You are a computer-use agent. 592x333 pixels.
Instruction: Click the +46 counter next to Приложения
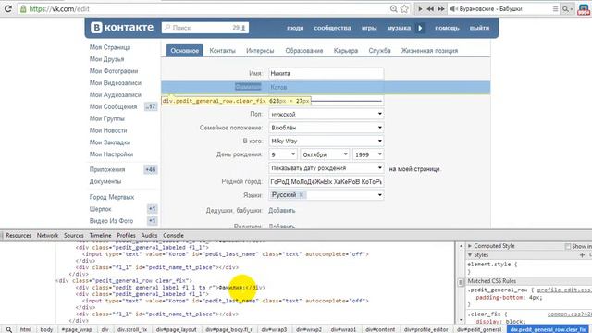point(151,169)
